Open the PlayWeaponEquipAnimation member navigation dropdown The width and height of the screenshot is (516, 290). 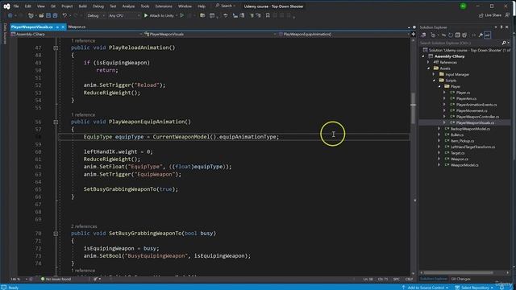coord(344,34)
